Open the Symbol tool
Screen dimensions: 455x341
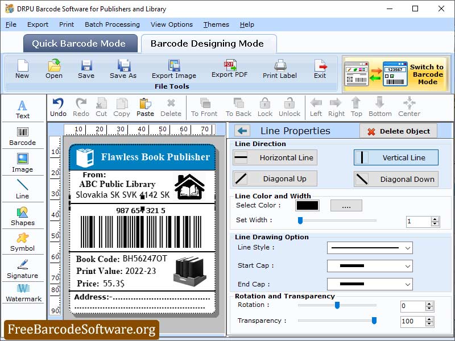(23, 243)
